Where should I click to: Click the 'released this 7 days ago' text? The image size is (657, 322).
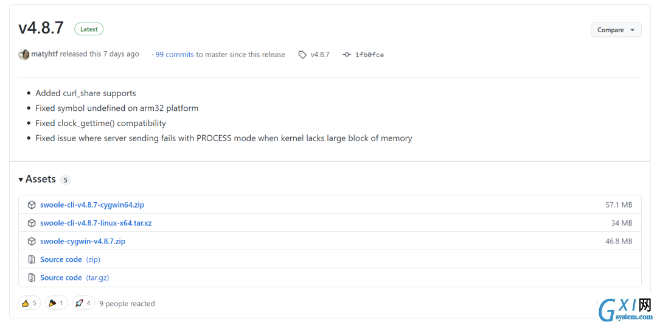(x=99, y=54)
